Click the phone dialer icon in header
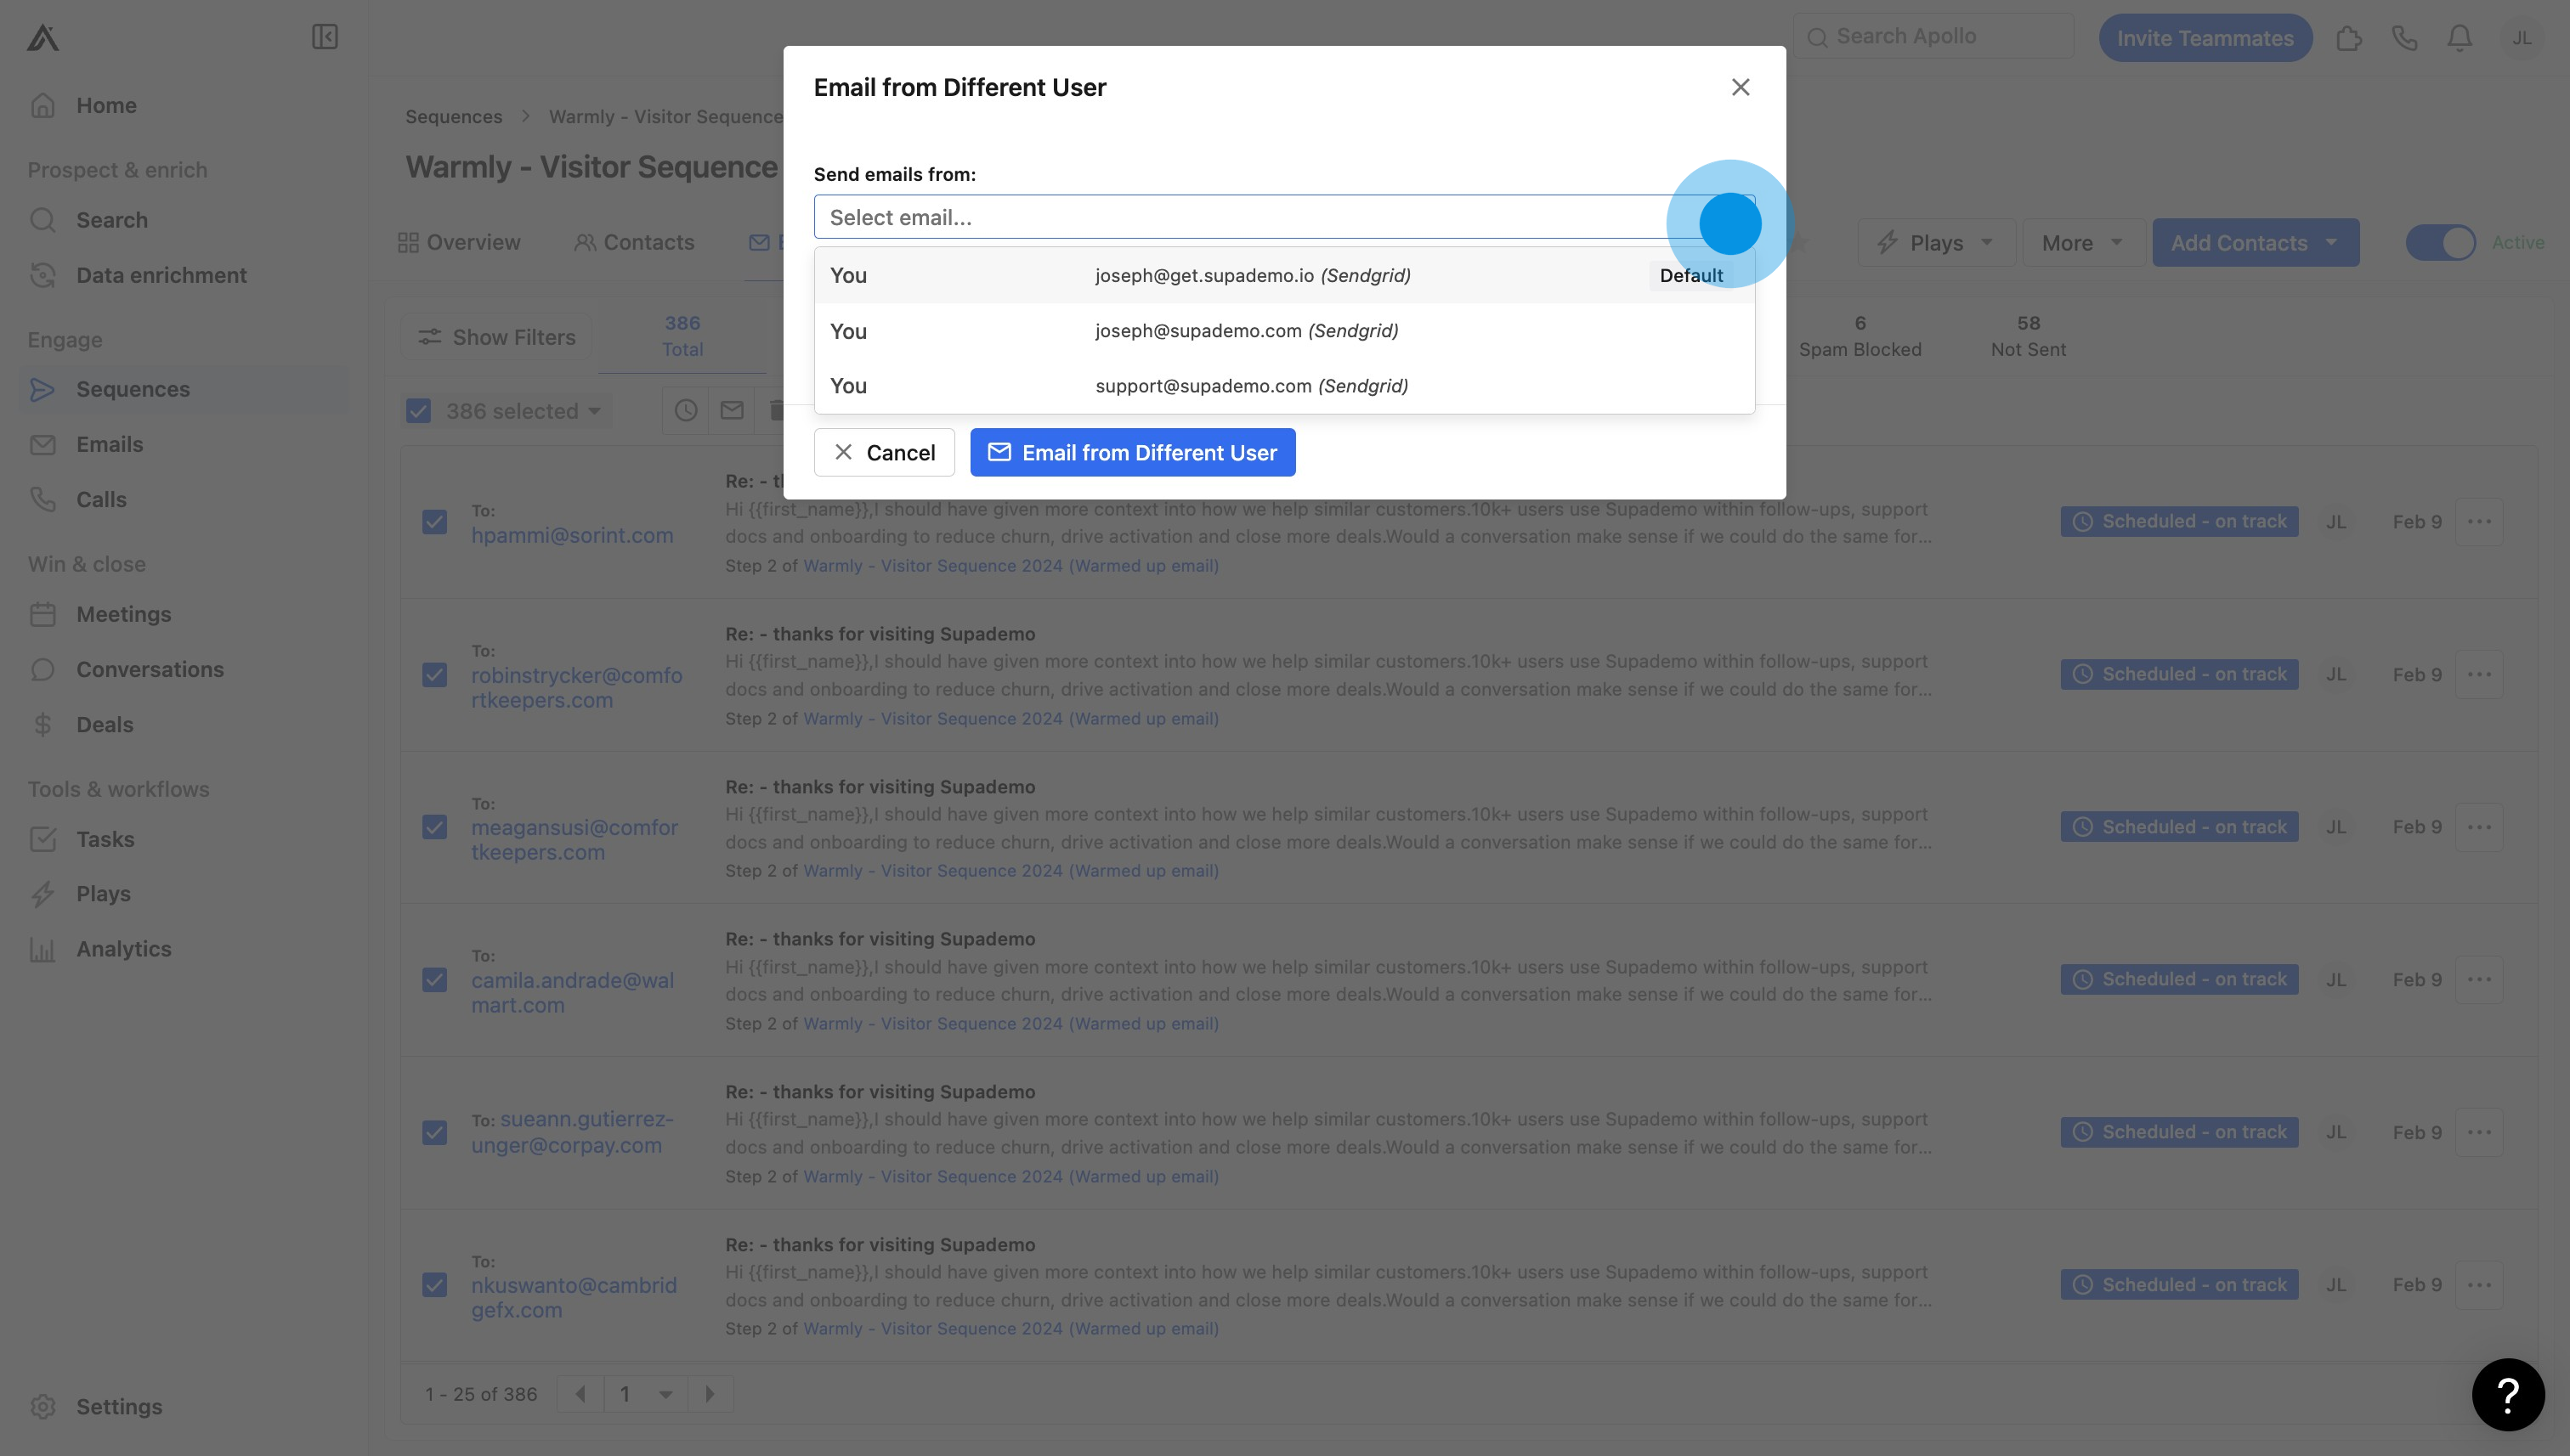This screenshot has height=1456, width=2570. [x=2404, y=38]
